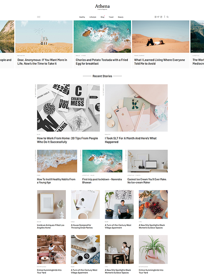Select the desert house carousel image
The width and height of the screenshot is (204, 280).
[x=44, y=36]
